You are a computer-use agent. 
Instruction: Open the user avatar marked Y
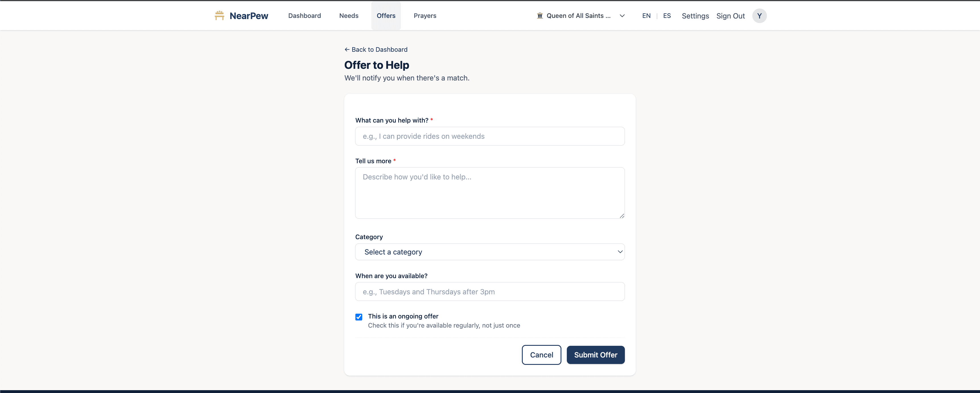(759, 16)
